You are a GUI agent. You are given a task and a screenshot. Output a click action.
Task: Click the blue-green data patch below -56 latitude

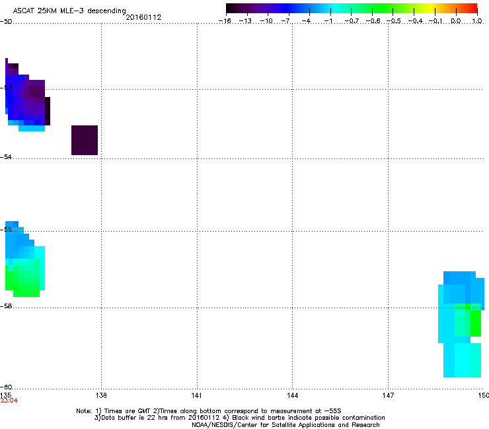[25, 259]
